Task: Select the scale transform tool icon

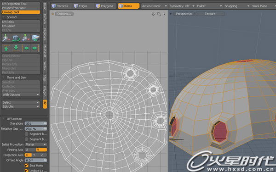Action: [x=26, y=38]
